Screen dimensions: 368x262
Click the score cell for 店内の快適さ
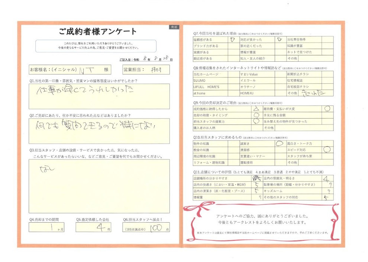(257, 185)
